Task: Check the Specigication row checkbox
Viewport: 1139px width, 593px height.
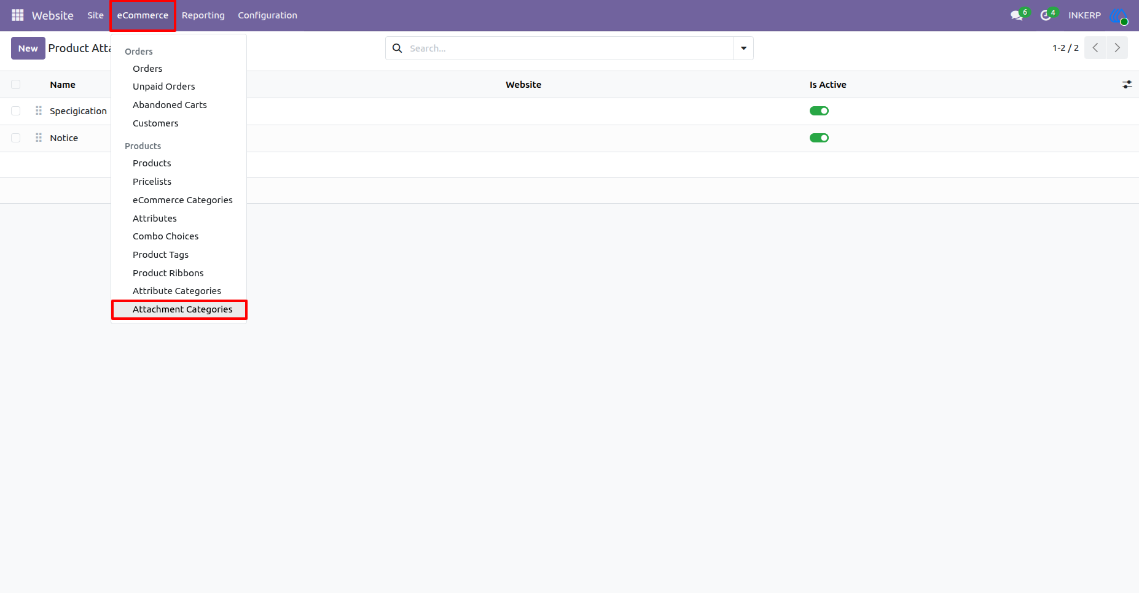Action: [16, 110]
